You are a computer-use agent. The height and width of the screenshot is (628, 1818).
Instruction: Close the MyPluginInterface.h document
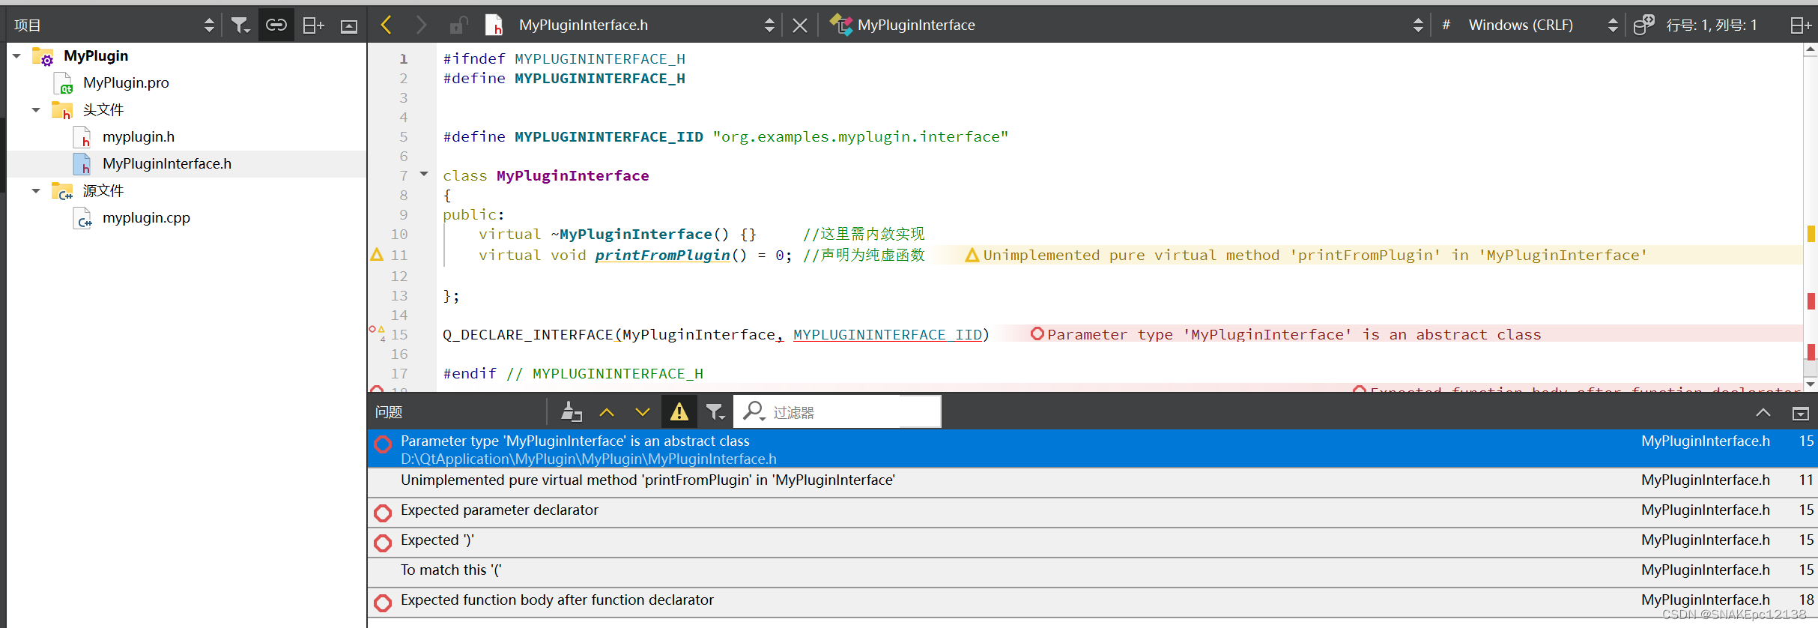click(x=799, y=25)
